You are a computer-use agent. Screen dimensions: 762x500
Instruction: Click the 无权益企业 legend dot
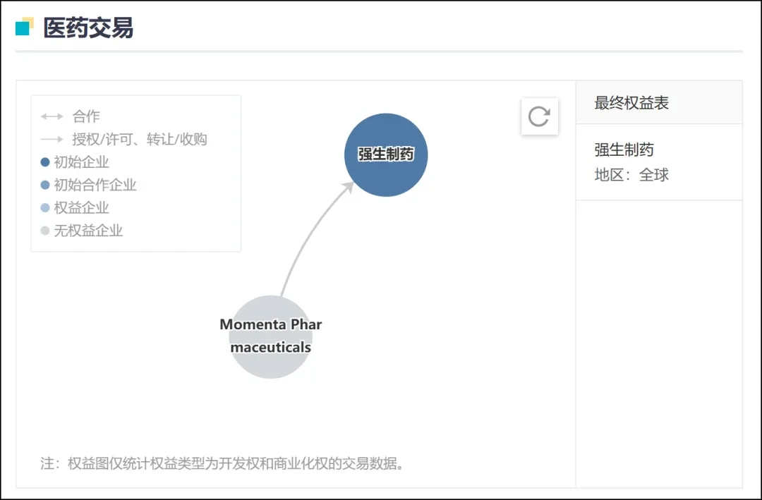[x=45, y=231]
